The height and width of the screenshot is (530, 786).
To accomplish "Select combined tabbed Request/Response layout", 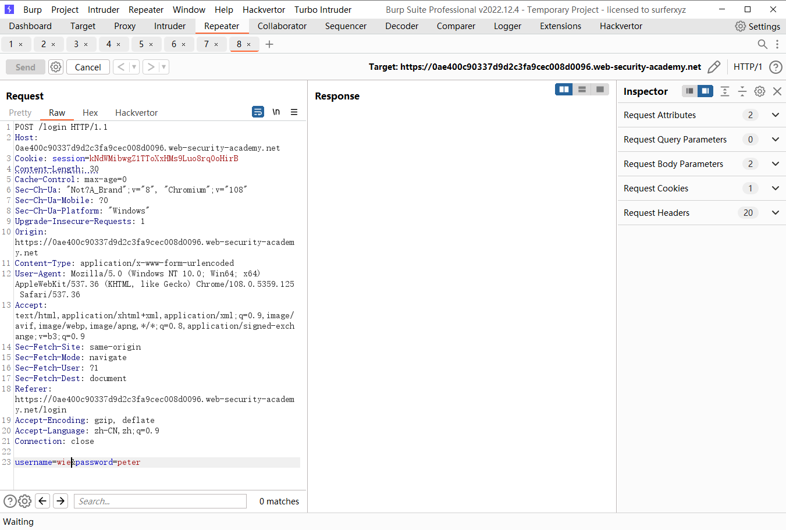I will coord(600,89).
